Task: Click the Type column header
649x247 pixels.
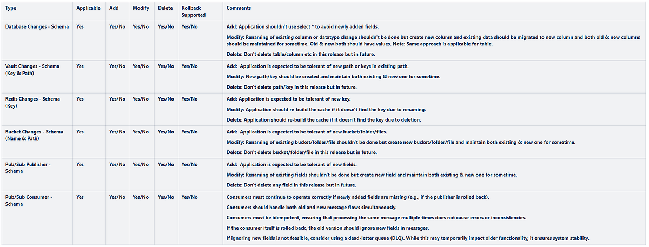Action: pos(11,9)
